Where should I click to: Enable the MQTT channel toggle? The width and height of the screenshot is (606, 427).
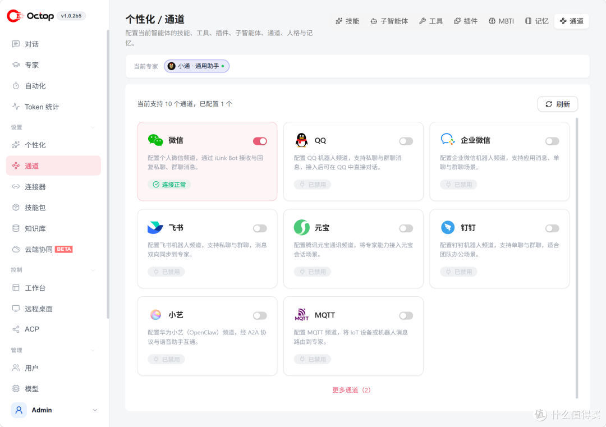pos(406,316)
